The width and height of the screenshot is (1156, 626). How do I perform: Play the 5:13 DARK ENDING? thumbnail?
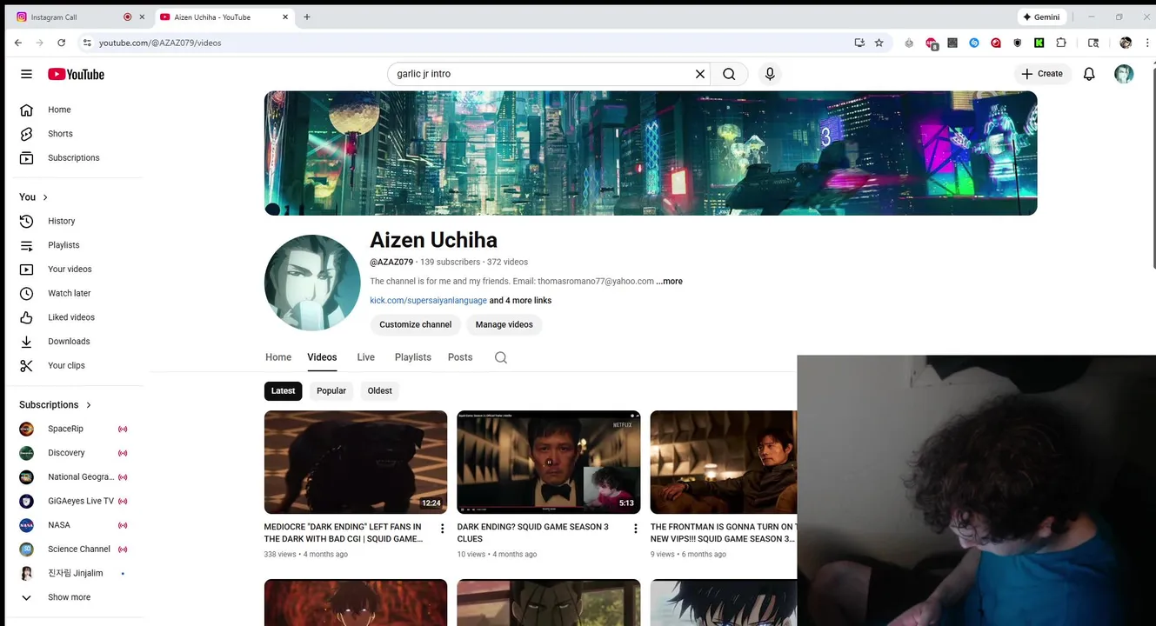549,462
